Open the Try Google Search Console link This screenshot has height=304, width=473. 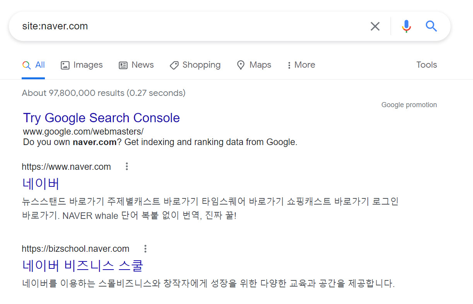tap(101, 118)
